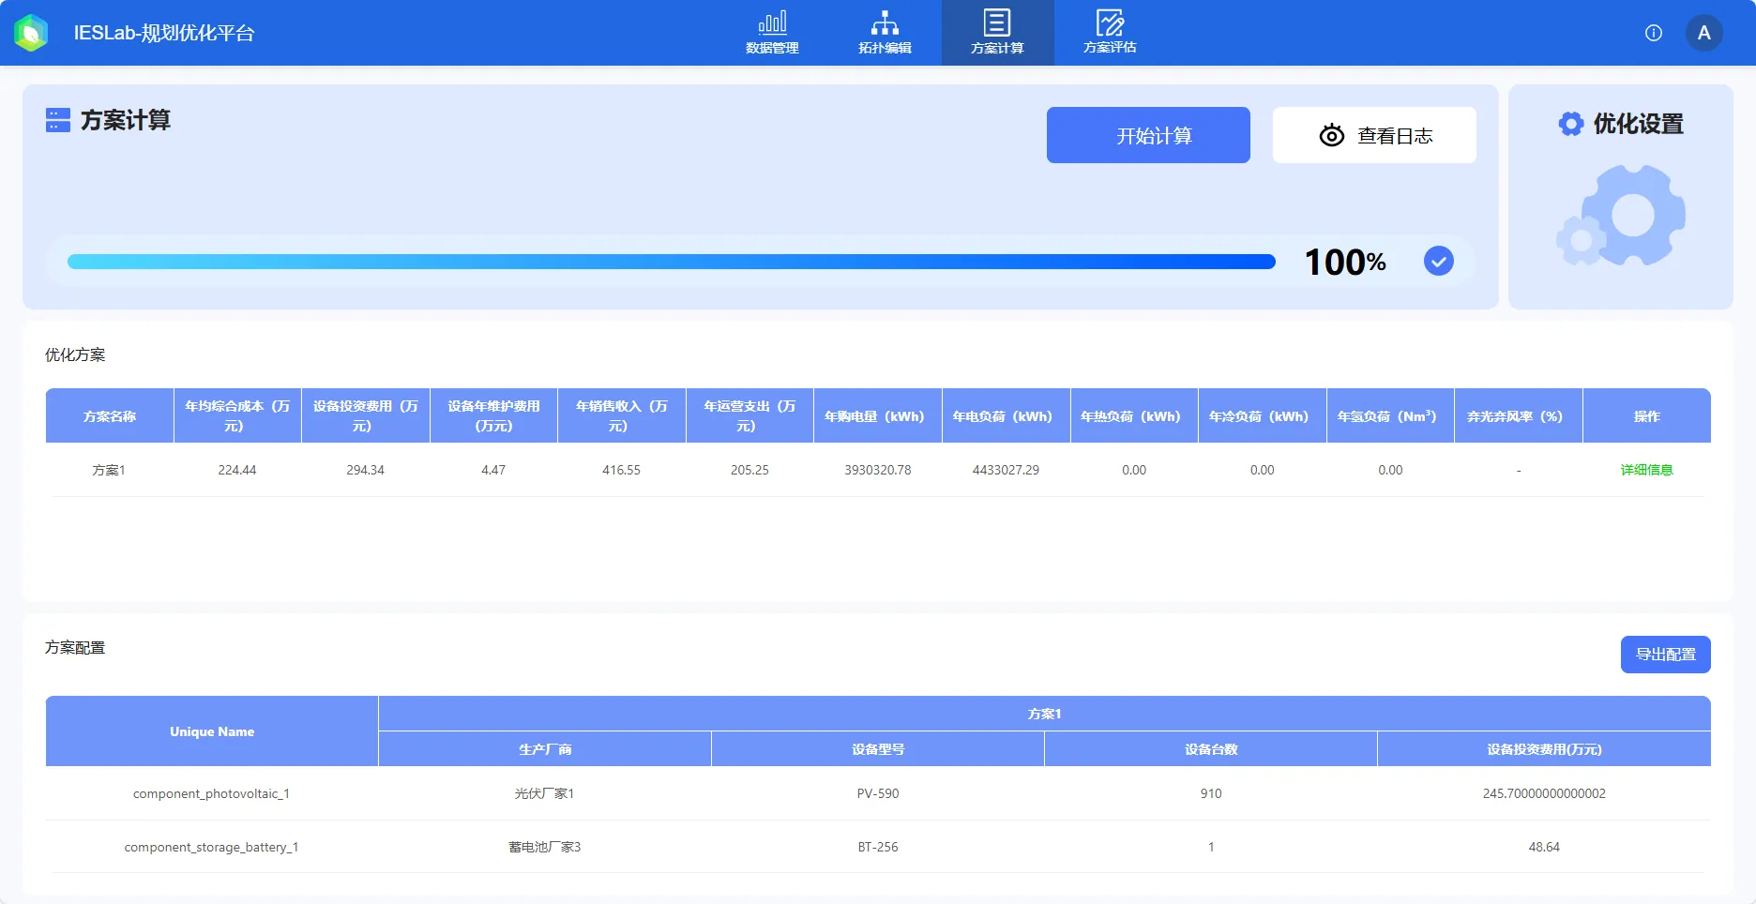
Task: Open logs with 查看日志 button
Action: coord(1374,135)
